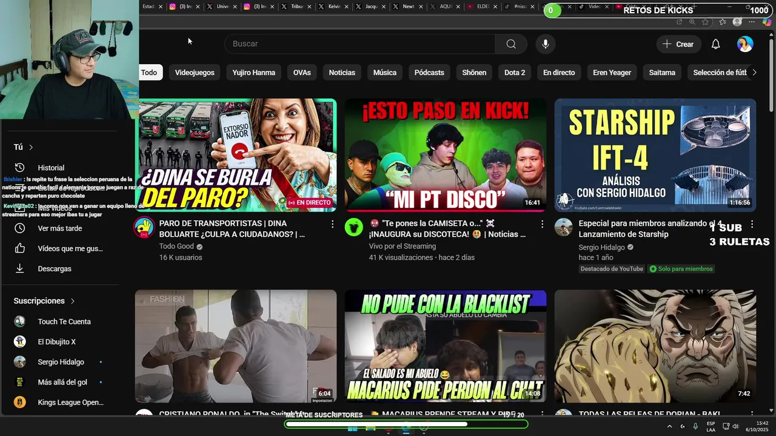776x436 pixels.
Task: Open the account avatar menu
Action: click(745, 44)
